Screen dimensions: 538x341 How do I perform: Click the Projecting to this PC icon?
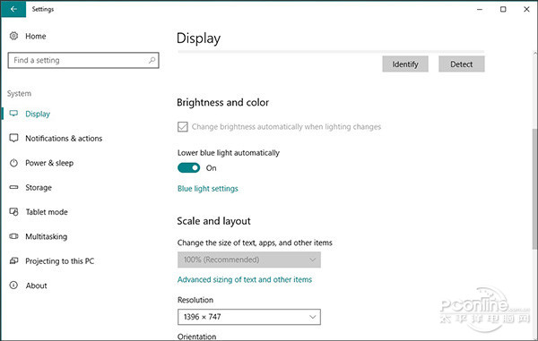click(13, 260)
